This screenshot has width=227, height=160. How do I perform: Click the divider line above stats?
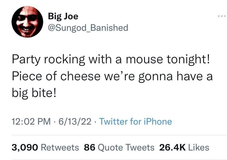[x=119, y=135]
